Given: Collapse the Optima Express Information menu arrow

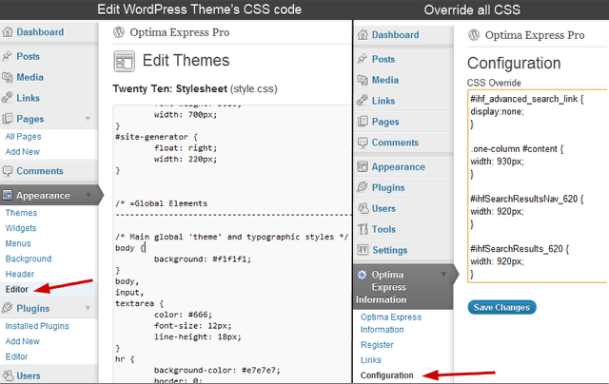Looking at the screenshot, I should point(443,275).
